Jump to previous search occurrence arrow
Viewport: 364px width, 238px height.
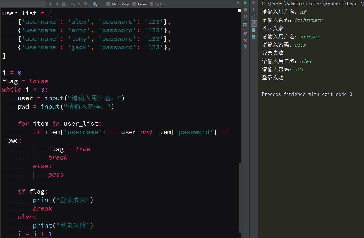[x=50, y=4]
